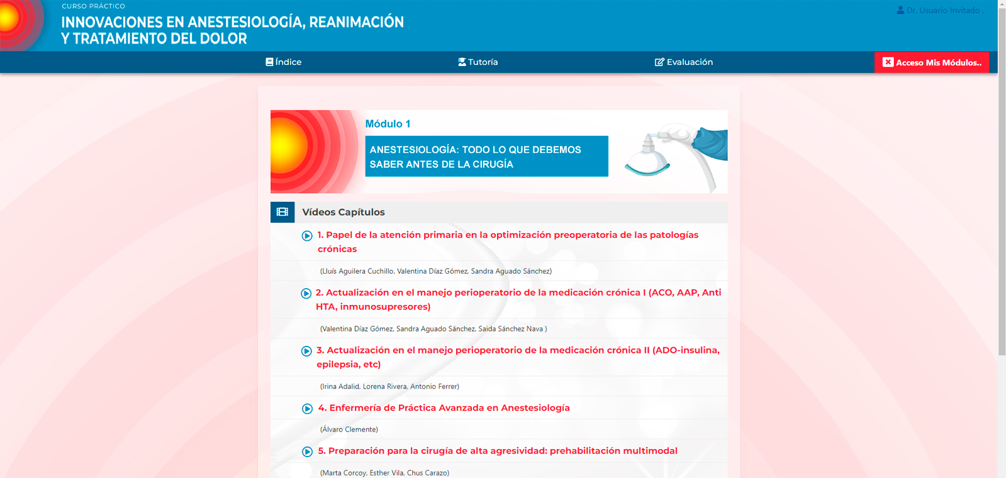Open chapter 5 prehabilitación multimodal video

click(x=497, y=451)
